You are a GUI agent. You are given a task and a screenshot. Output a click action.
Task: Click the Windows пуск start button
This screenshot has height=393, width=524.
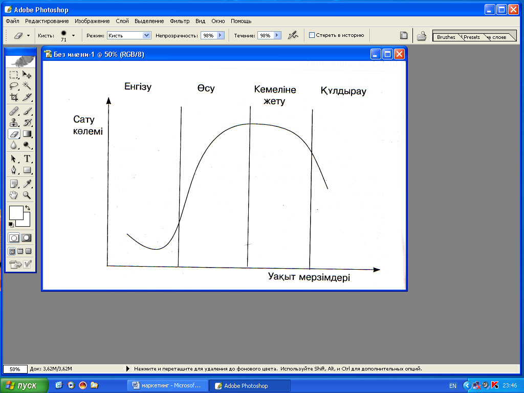24,386
